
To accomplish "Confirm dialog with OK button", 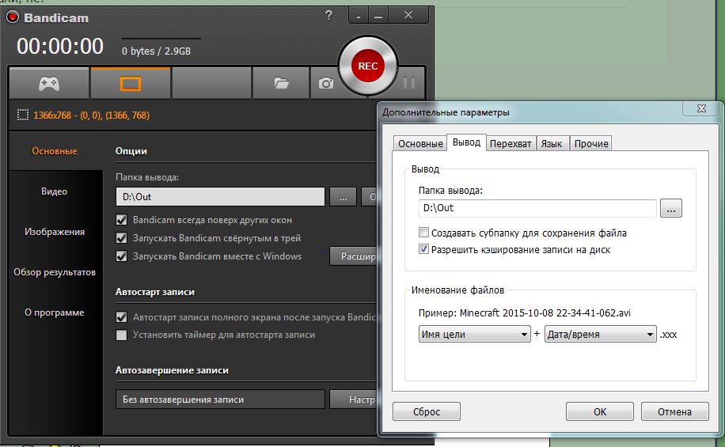I will (600, 411).
